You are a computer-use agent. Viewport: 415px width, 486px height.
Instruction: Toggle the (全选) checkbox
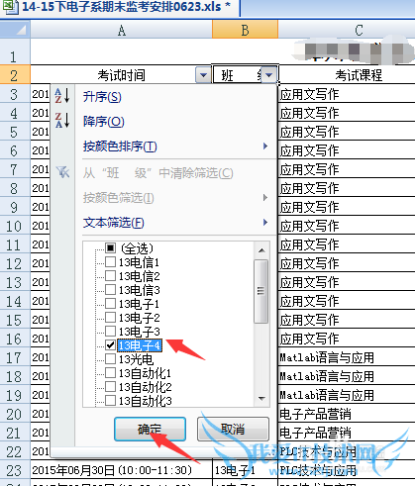pyautogui.click(x=110, y=247)
